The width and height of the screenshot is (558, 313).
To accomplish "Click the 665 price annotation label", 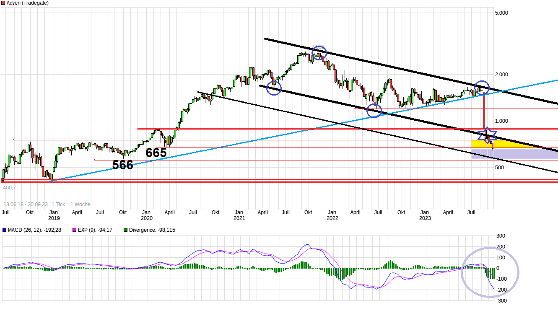I will click(x=156, y=153).
